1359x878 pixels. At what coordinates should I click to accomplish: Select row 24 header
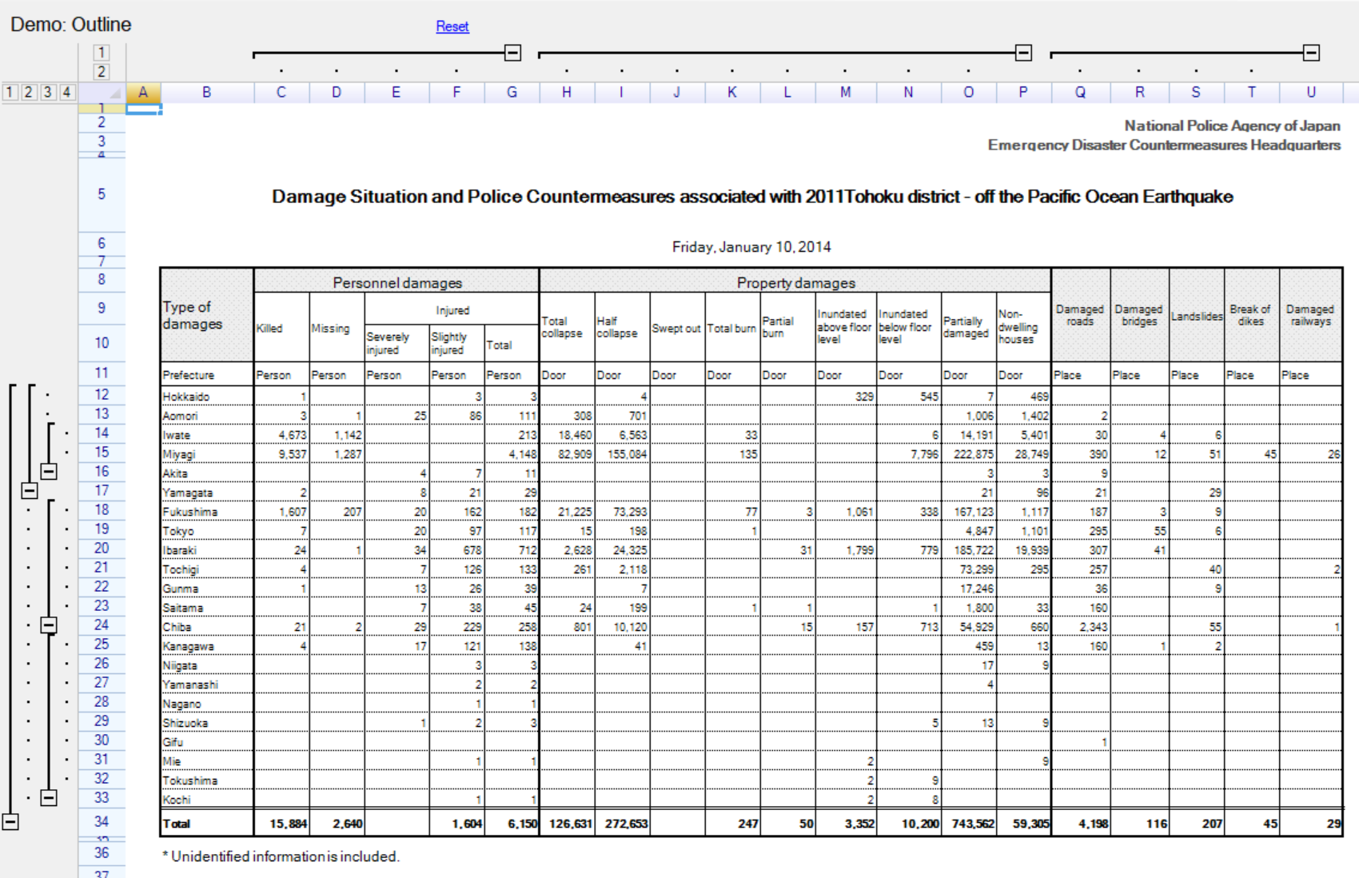102,625
